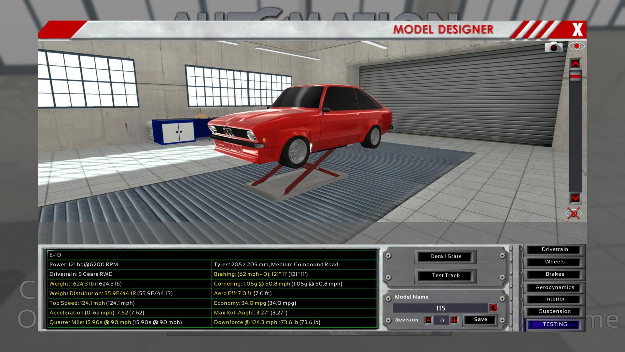Open the Brakes tab

coord(554,274)
